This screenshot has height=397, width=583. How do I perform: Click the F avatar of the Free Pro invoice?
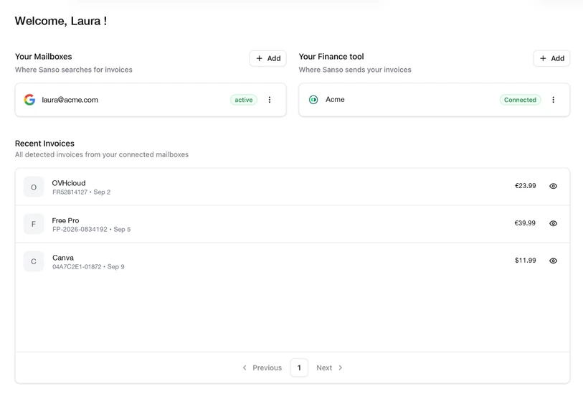pyautogui.click(x=34, y=224)
